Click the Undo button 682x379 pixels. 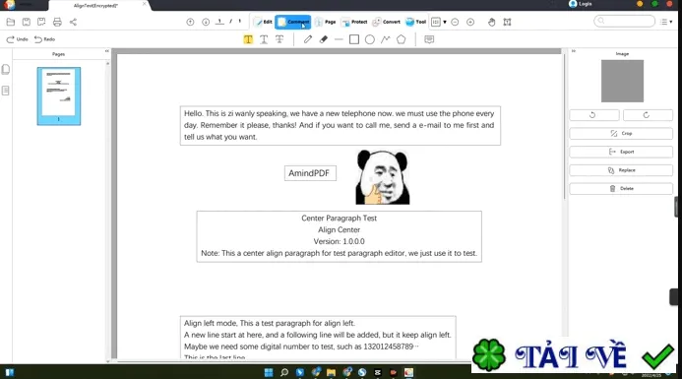click(17, 39)
